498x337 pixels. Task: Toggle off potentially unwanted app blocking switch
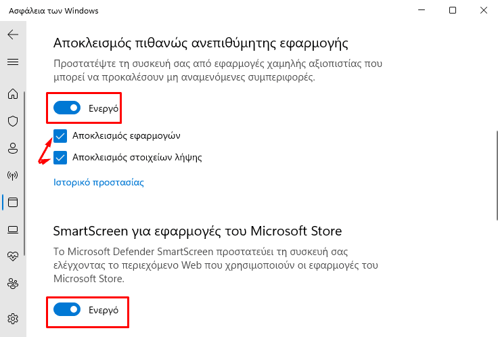pyautogui.click(x=67, y=108)
